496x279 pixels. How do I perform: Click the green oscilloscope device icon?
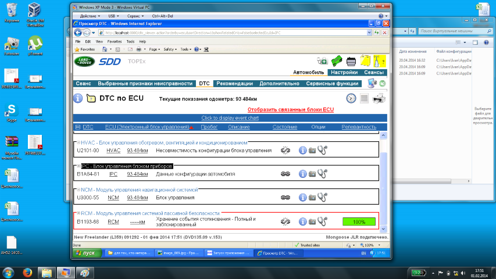(337, 60)
